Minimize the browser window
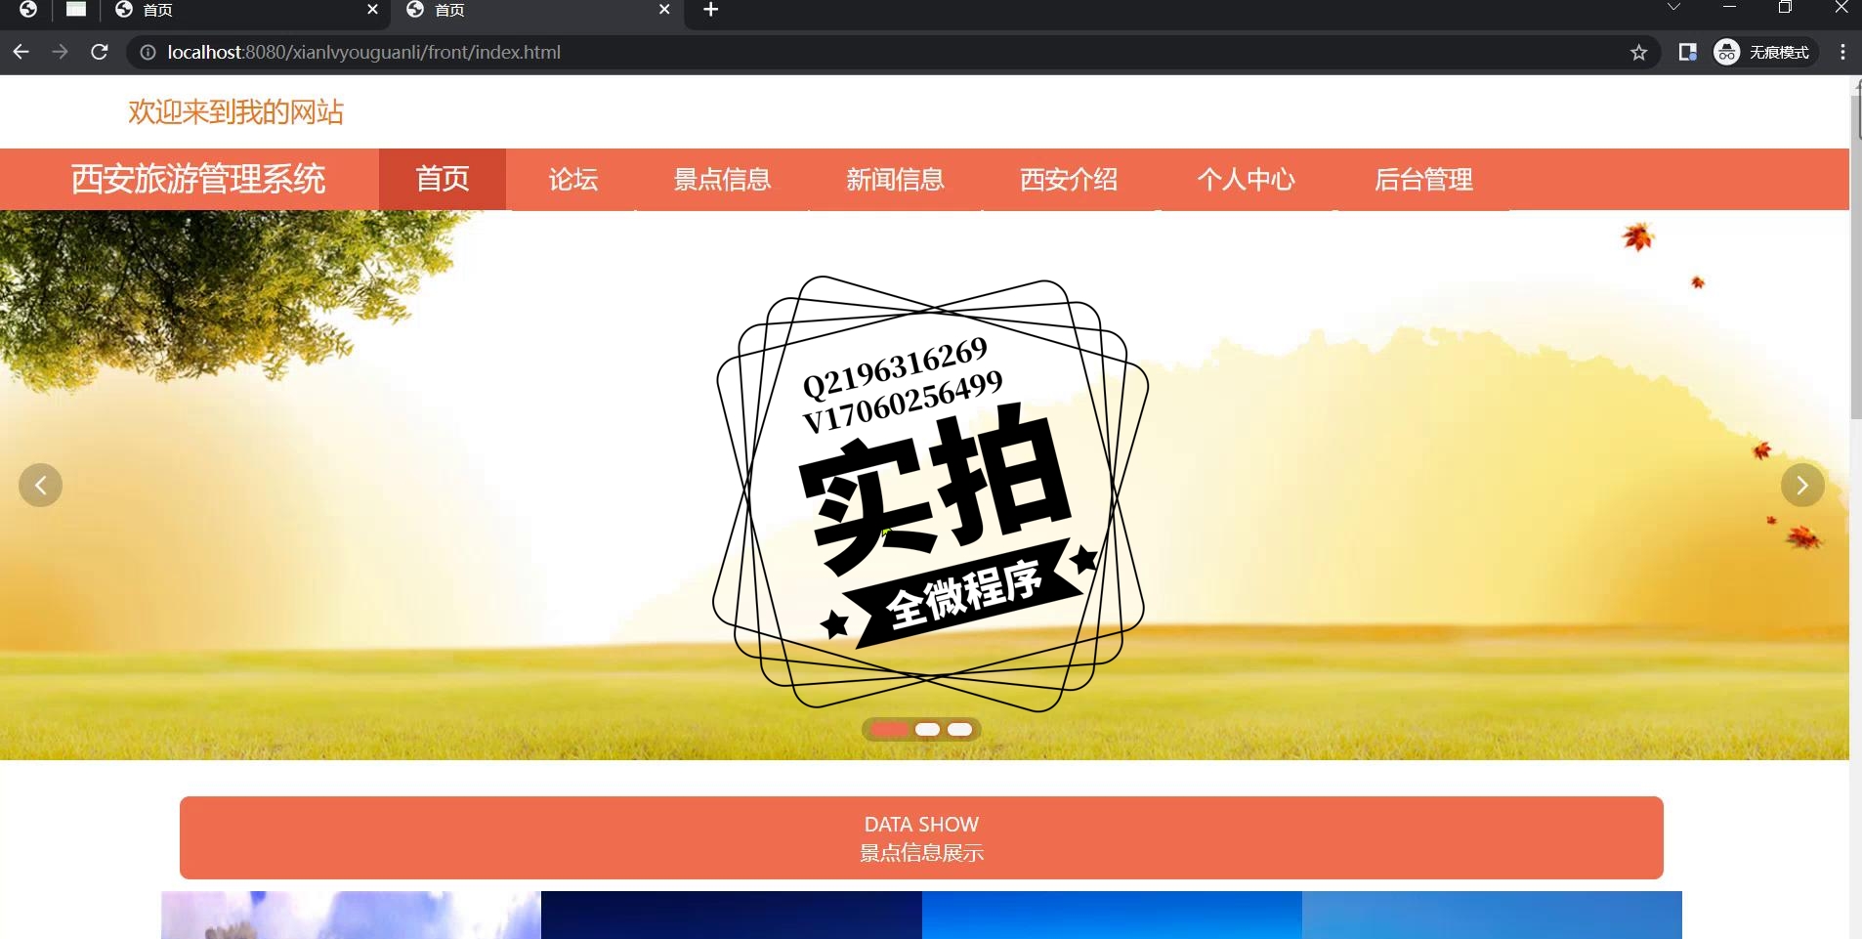Image resolution: width=1862 pixels, height=939 pixels. (1729, 8)
